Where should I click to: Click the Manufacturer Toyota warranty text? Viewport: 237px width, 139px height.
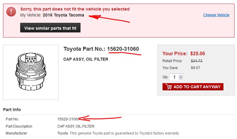(x=118, y=133)
